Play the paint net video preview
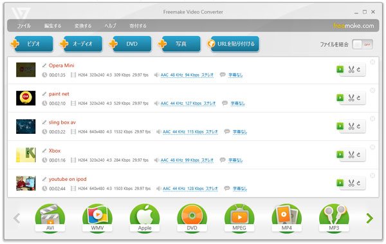This screenshot has width=386, height=244. [340, 98]
